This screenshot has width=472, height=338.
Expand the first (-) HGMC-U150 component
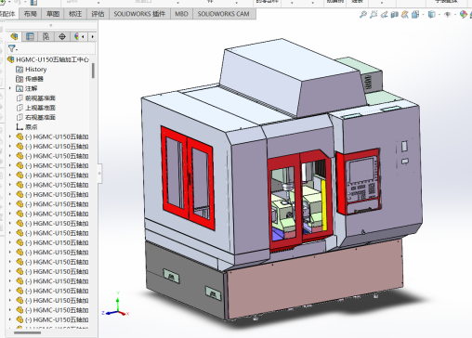pyautogui.click(x=10, y=136)
